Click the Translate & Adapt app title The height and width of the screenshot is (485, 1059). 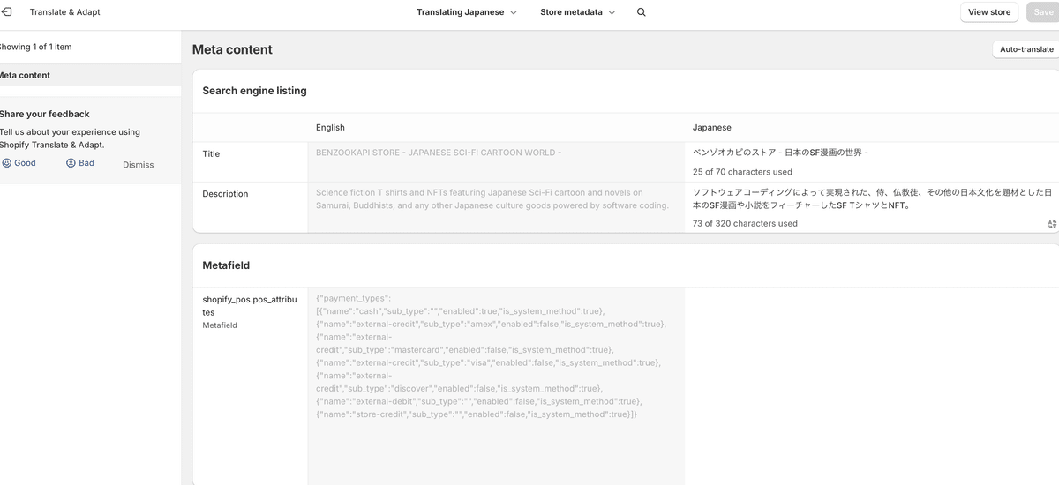(x=64, y=12)
